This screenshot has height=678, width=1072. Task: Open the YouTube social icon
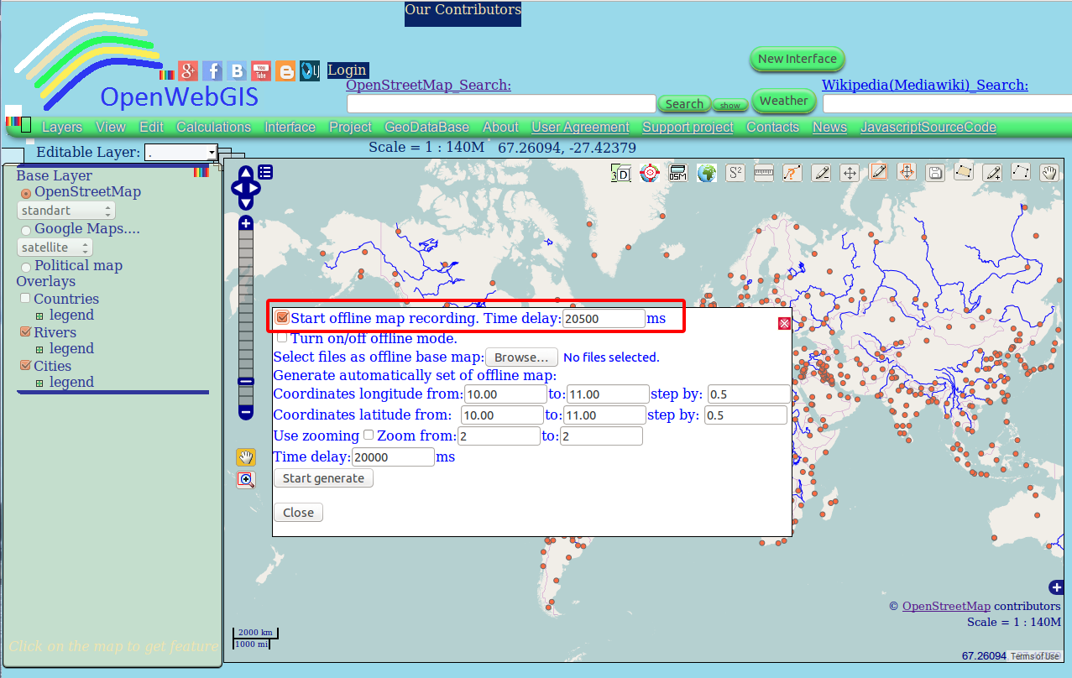click(x=261, y=70)
